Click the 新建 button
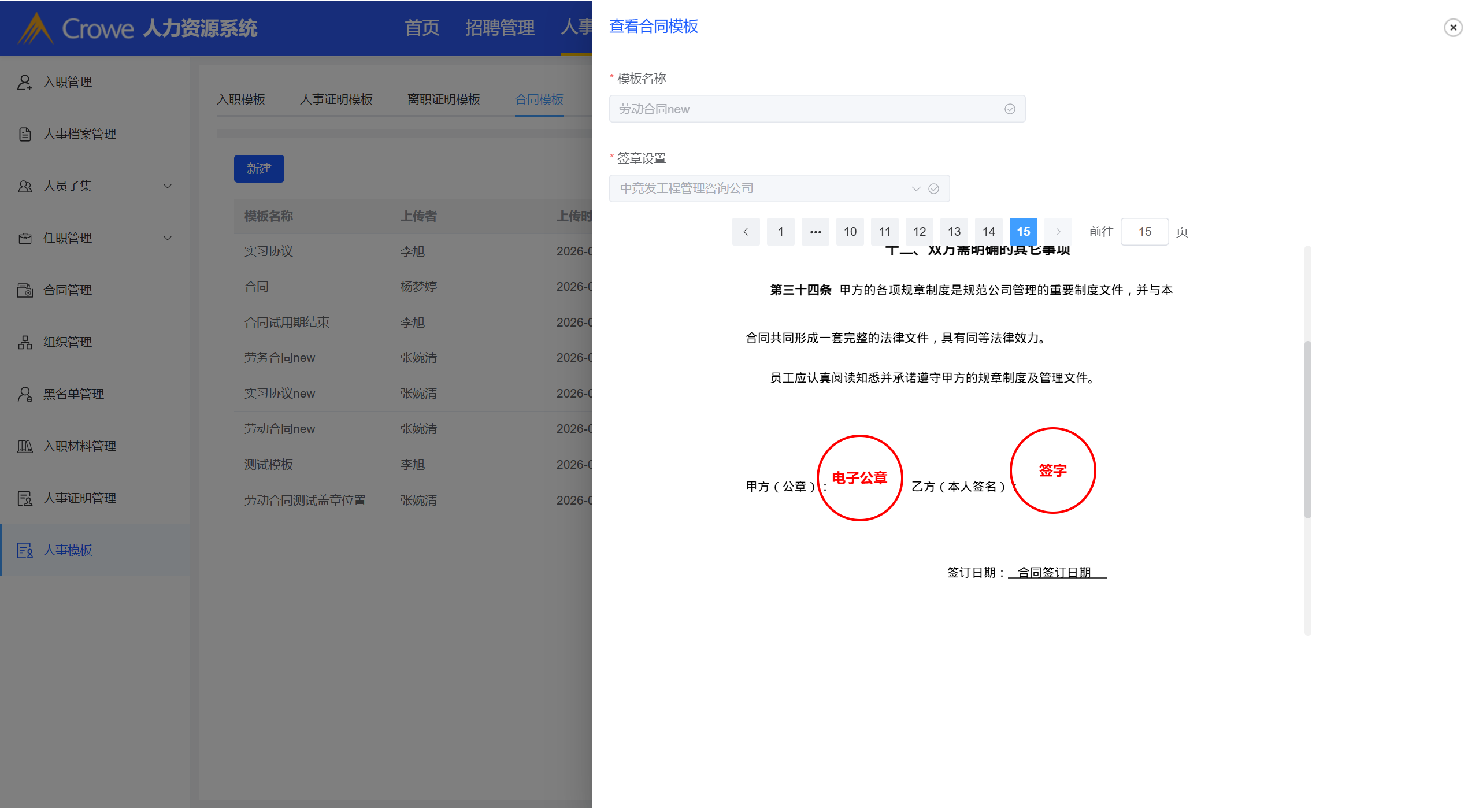 coord(258,169)
